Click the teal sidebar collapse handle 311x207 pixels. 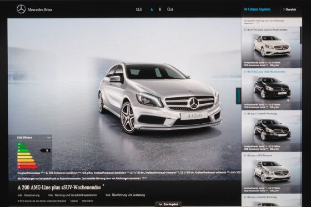tap(238, 95)
